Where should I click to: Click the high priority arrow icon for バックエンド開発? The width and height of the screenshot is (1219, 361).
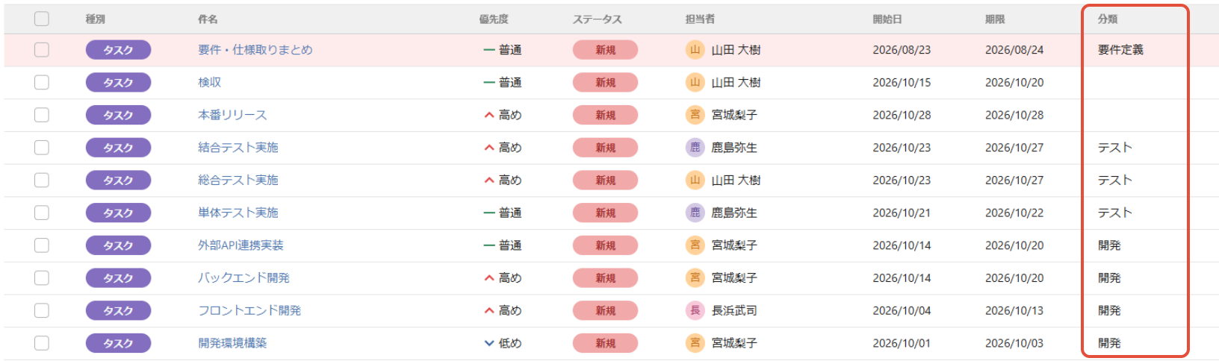[x=489, y=278]
